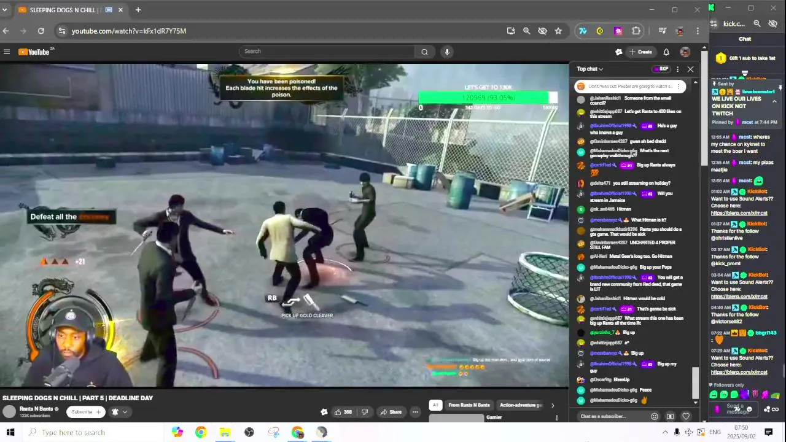
Task: Select the Action-adventure games chip
Action: 520,405
